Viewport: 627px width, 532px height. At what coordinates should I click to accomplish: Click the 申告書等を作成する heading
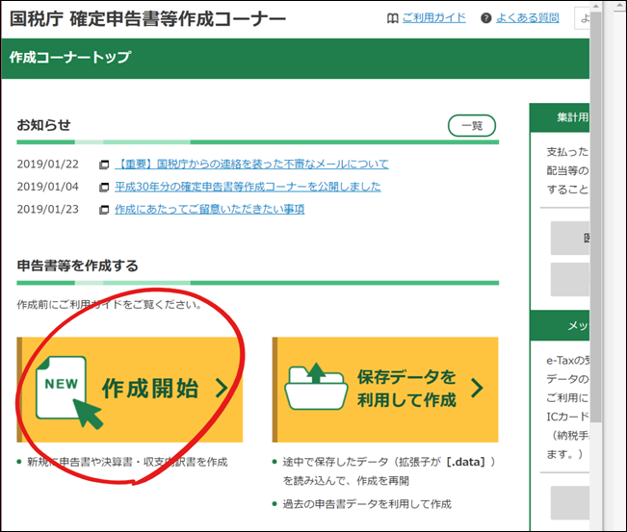(x=78, y=266)
